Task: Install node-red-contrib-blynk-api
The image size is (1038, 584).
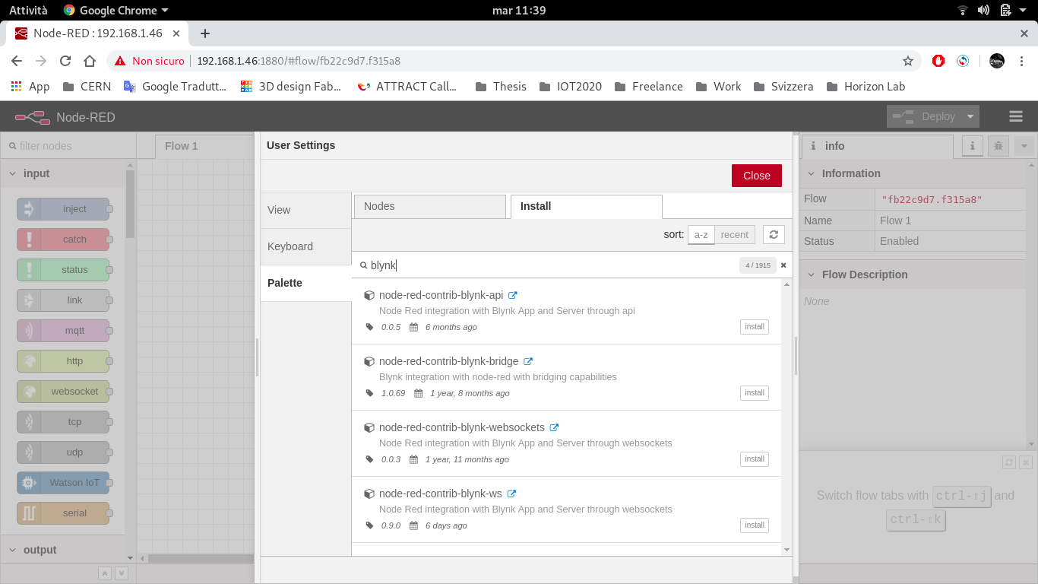Action: click(755, 327)
